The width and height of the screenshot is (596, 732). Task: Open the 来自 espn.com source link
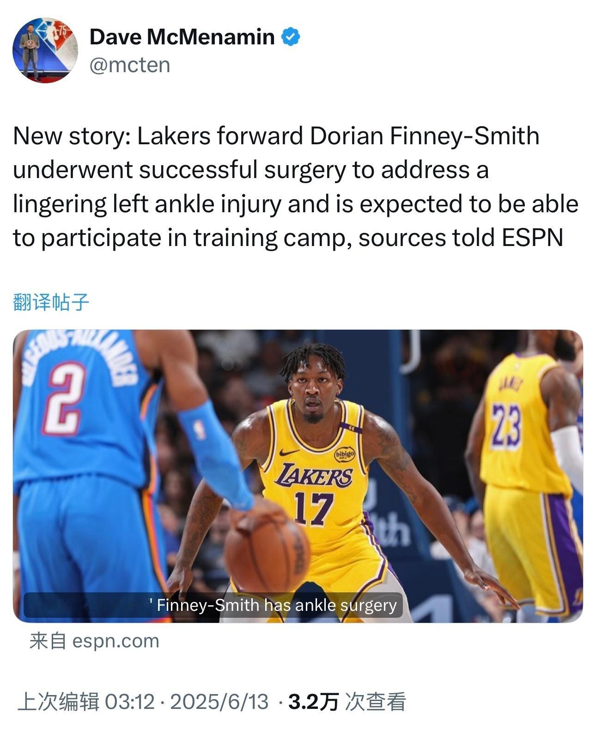pos(94,641)
